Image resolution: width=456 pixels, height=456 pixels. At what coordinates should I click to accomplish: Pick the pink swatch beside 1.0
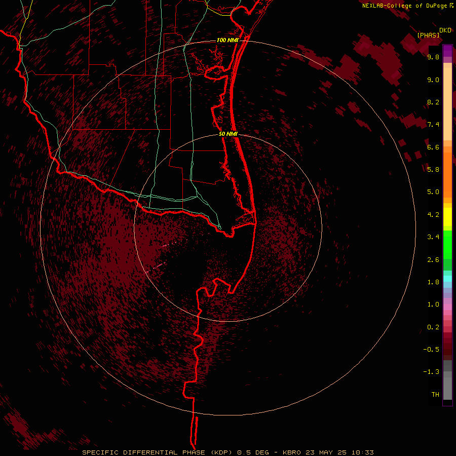click(x=447, y=306)
